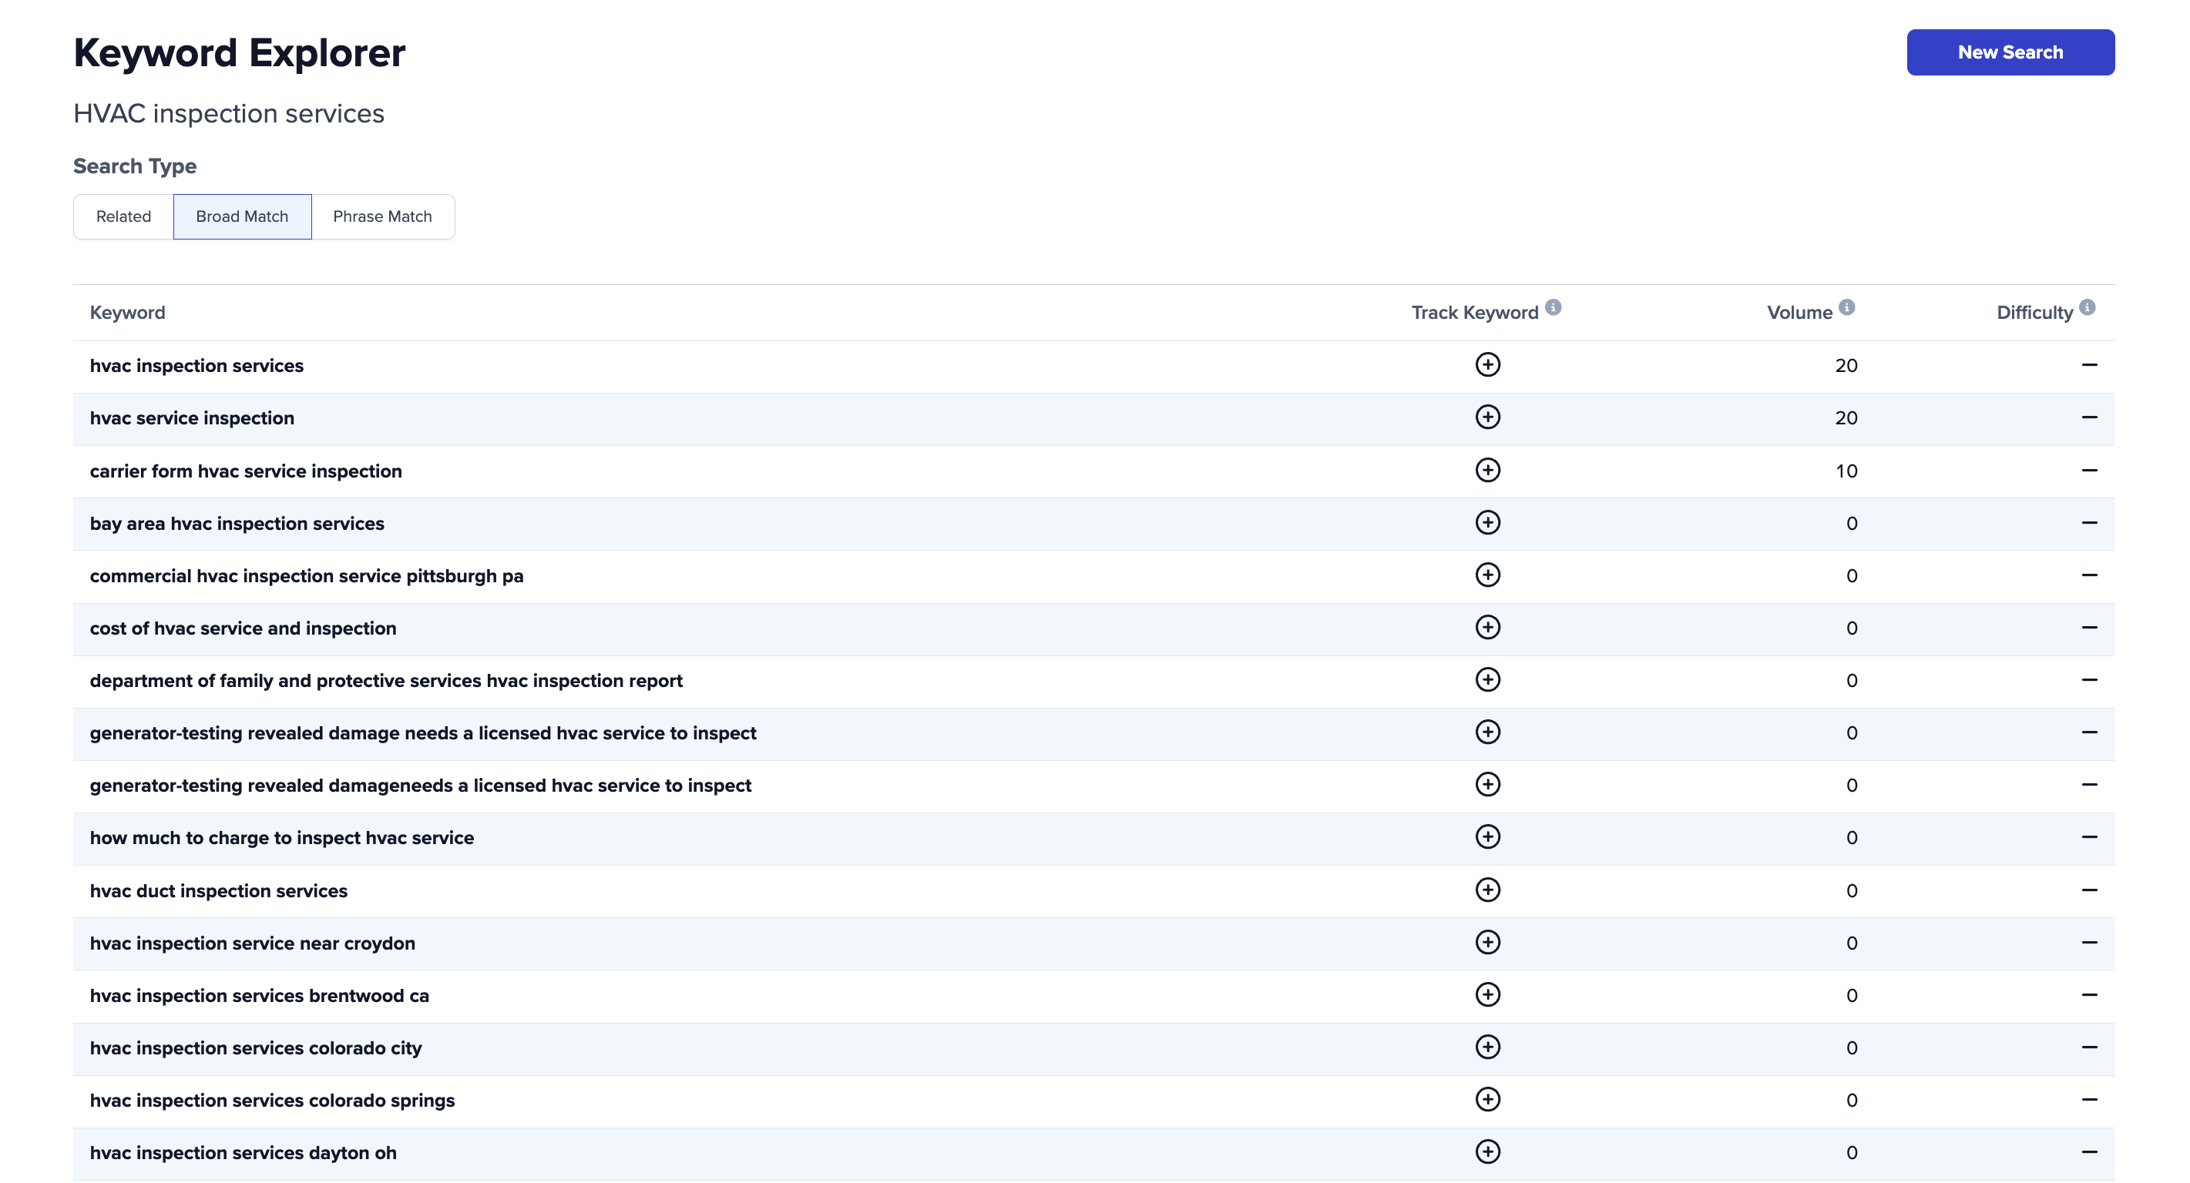Select the 'HVAC inspection services' search query subtitle
The image size is (2190, 1183).
pos(229,113)
